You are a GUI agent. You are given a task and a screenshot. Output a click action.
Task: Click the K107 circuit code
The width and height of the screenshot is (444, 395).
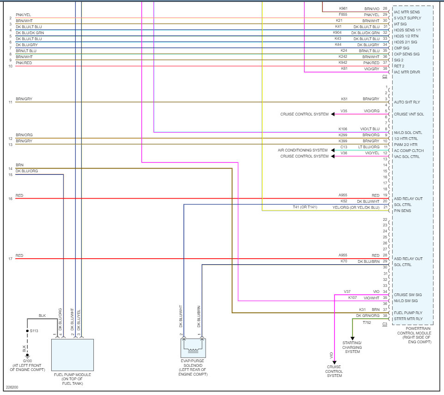click(x=353, y=298)
